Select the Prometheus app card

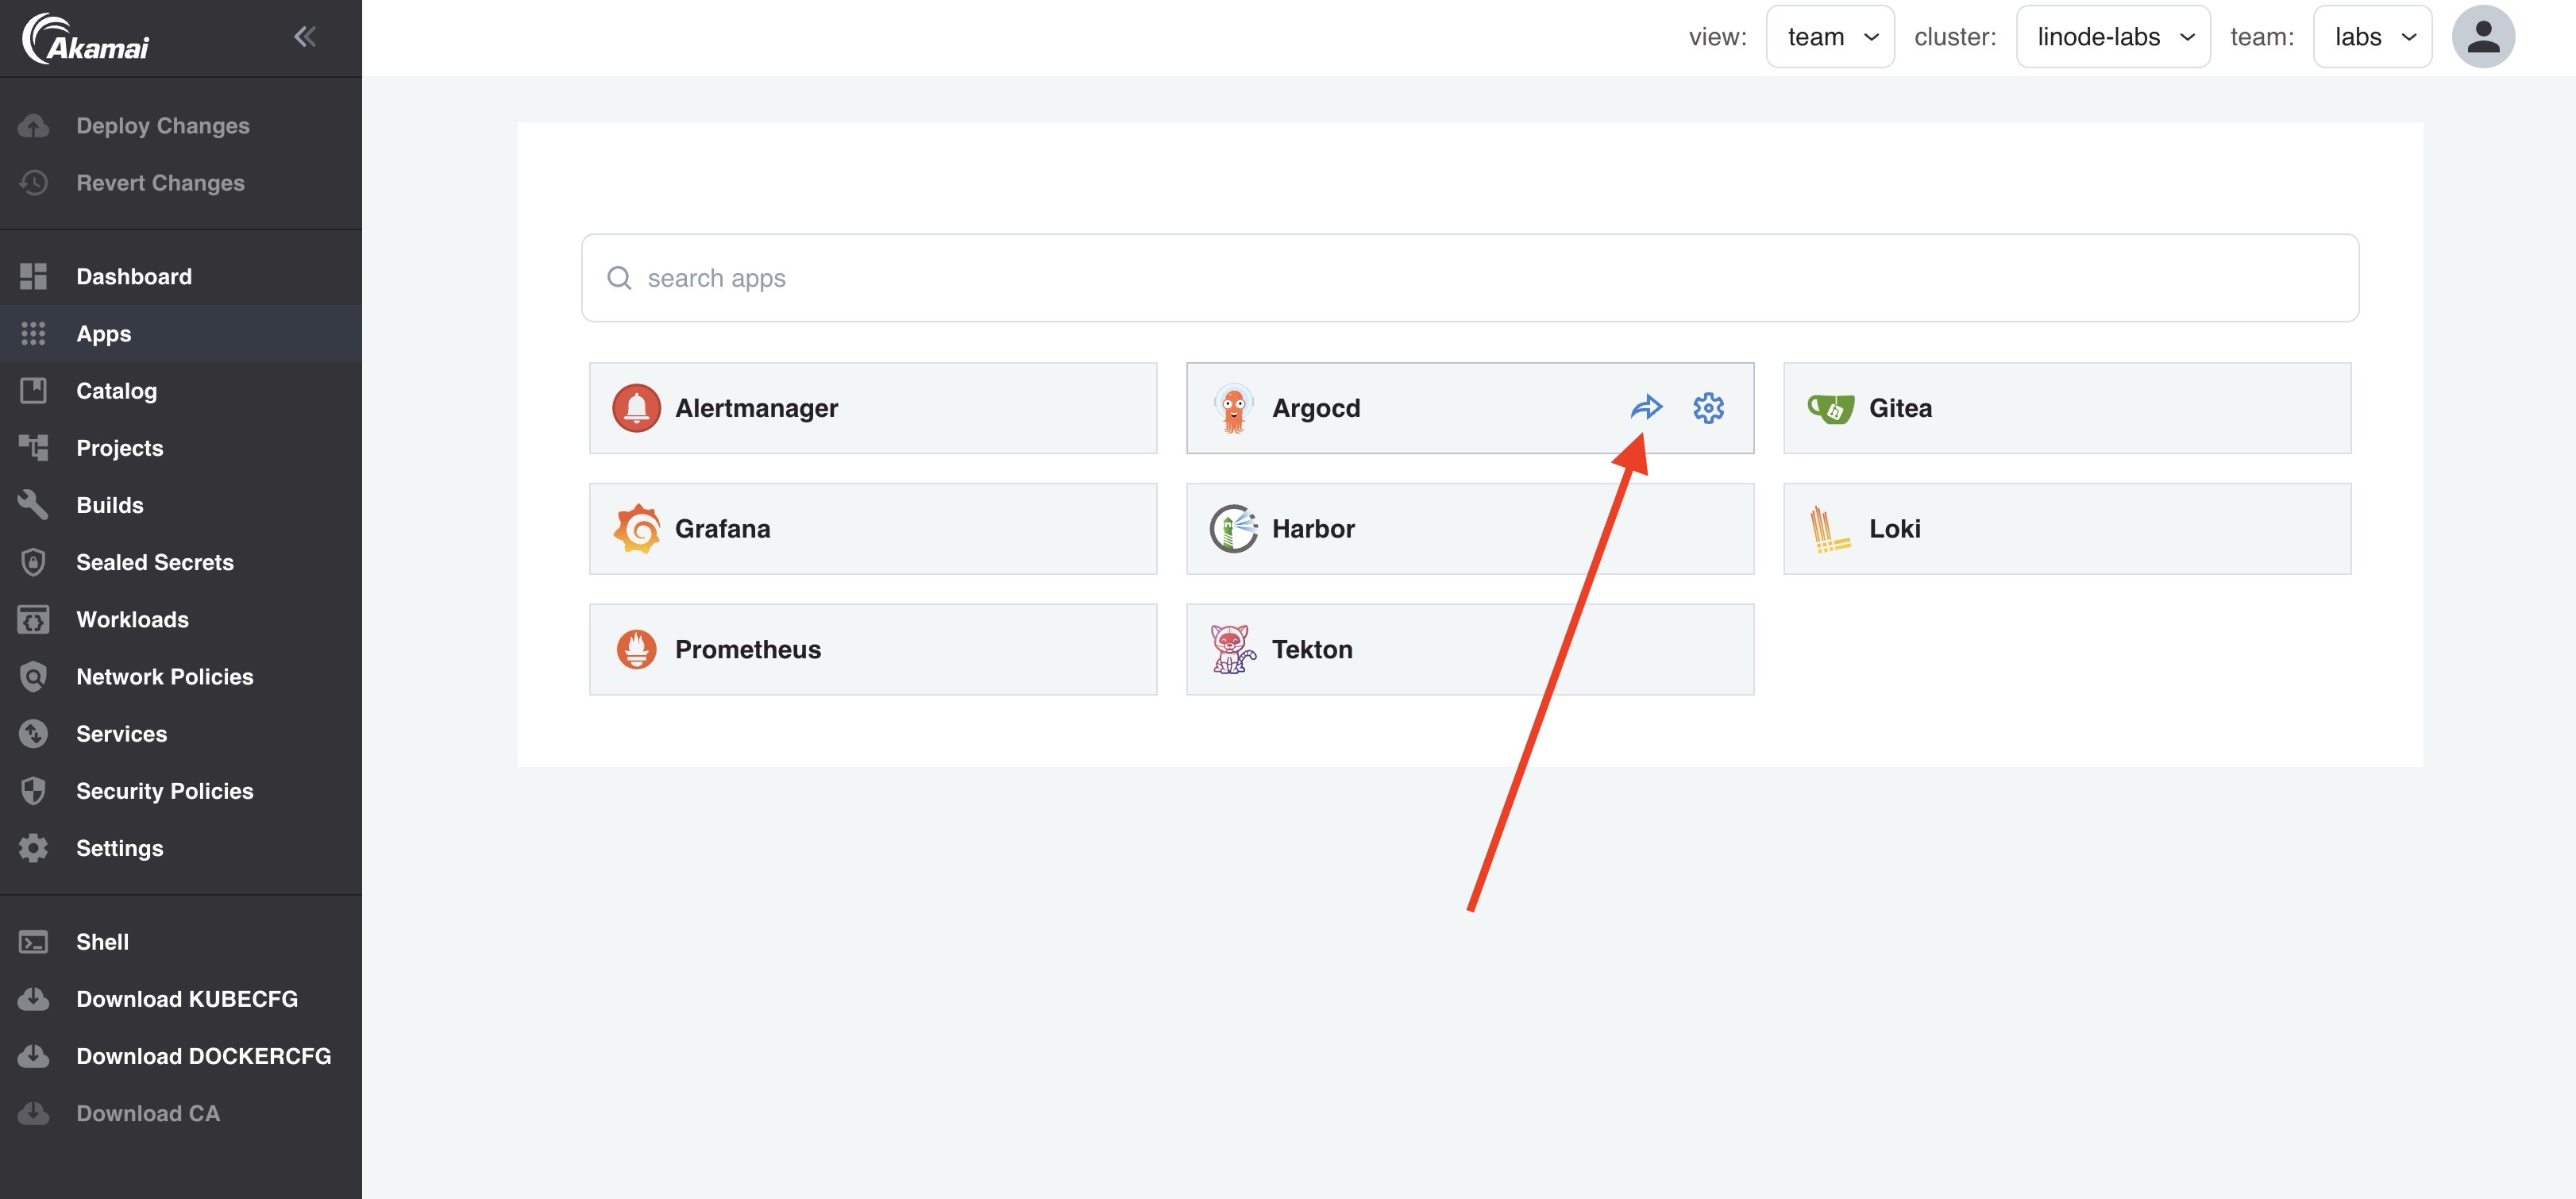pos(873,649)
